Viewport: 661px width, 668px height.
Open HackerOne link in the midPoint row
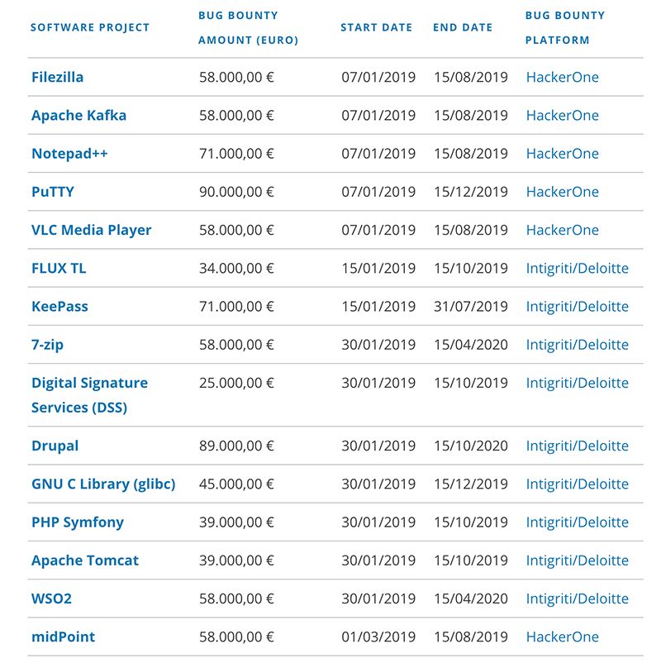click(x=562, y=637)
